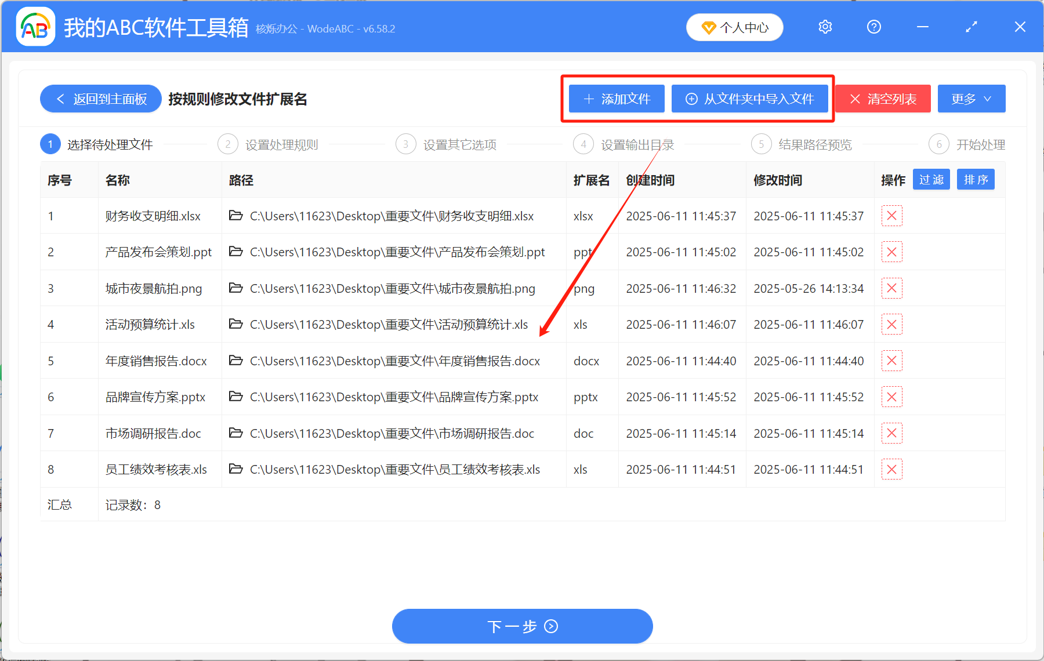Viewport: 1044px width, 661px height.
Task: Select file name 产品发布会策划.ppt
Action: pyautogui.click(x=158, y=252)
